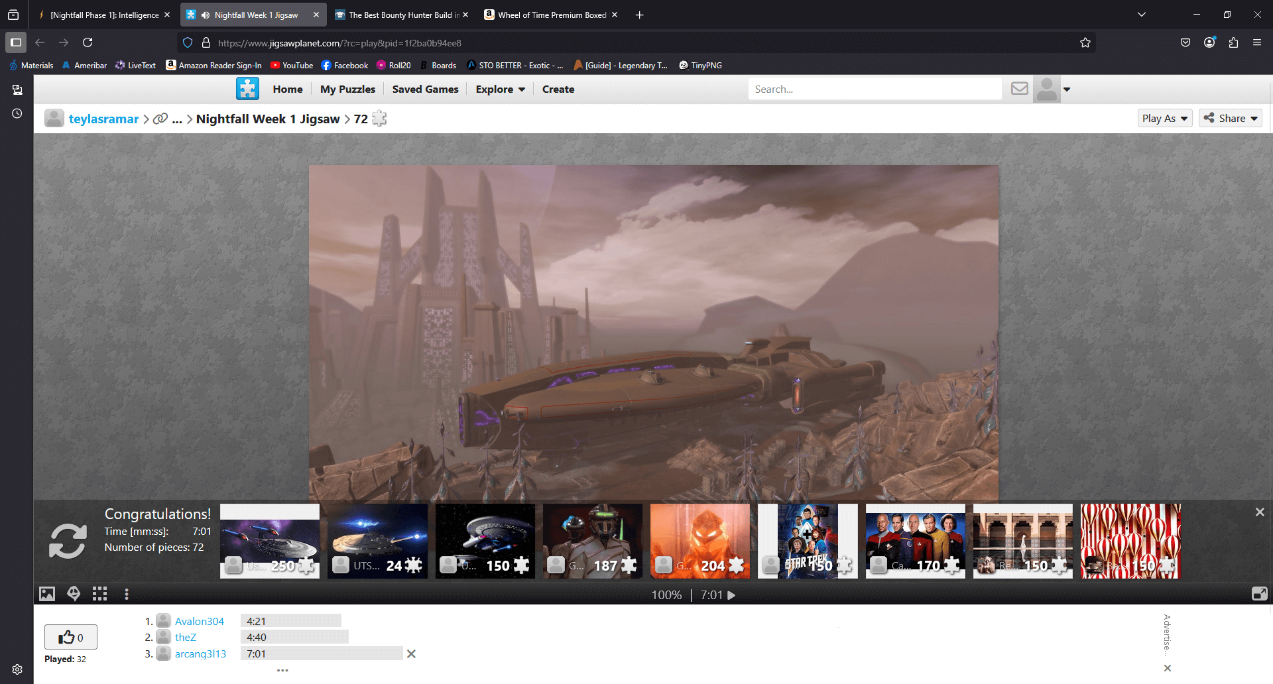Viewport: 1273px width, 684px height.
Task: Go back to the previous page
Action: pos(40,42)
